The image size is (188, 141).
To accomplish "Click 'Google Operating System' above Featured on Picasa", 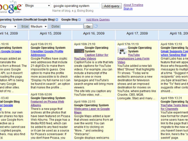I will tap(48, 98).
